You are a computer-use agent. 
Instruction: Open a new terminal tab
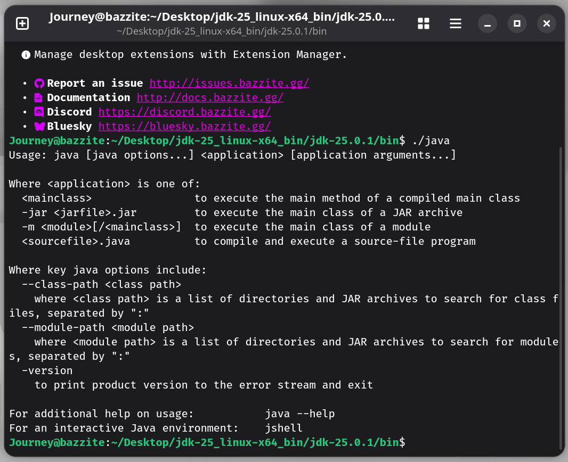pos(22,23)
